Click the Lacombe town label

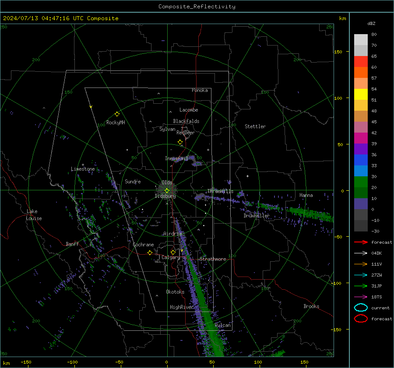(x=189, y=110)
